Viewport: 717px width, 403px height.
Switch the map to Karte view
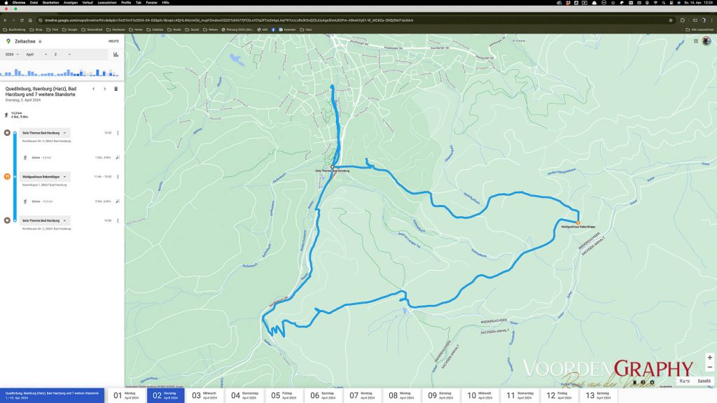coord(684,381)
